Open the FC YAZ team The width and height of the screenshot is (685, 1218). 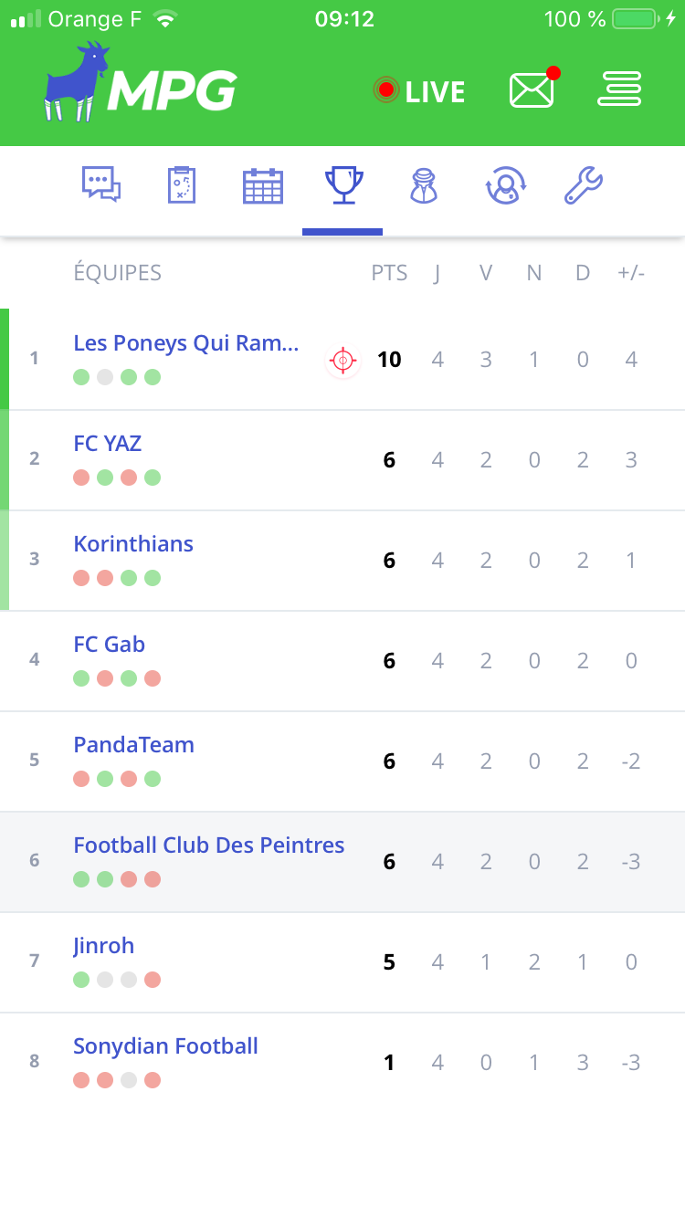point(108,444)
